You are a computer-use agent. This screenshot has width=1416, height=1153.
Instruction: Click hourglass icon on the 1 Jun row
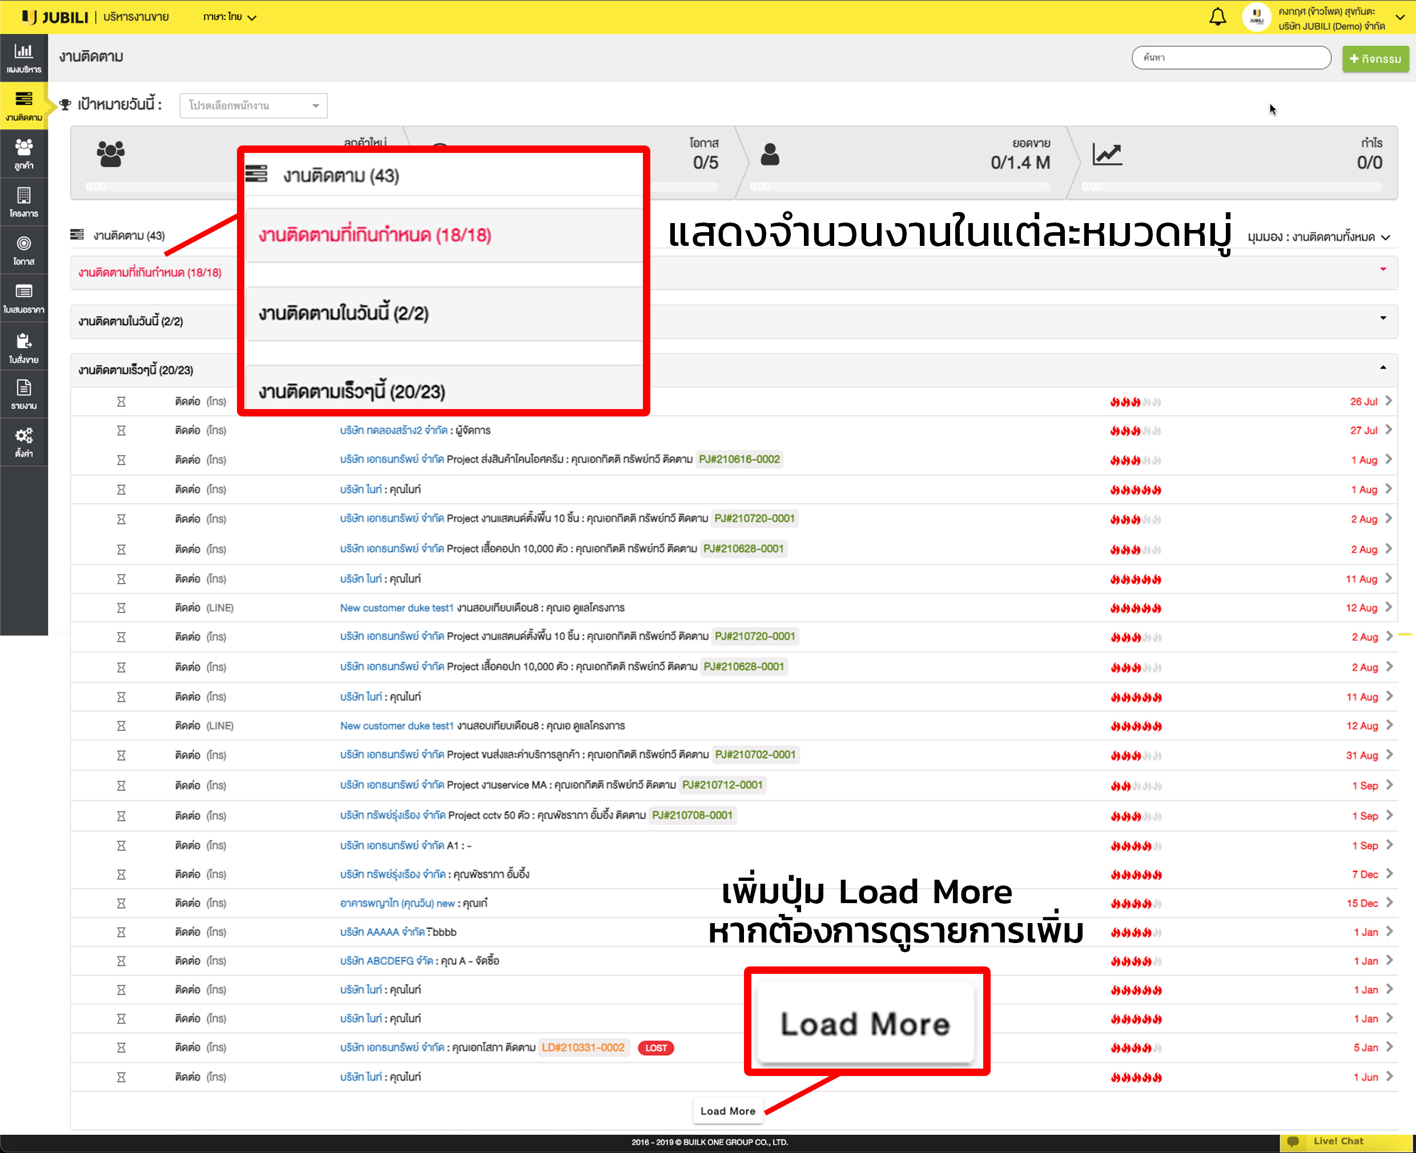click(x=121, y=1077)
